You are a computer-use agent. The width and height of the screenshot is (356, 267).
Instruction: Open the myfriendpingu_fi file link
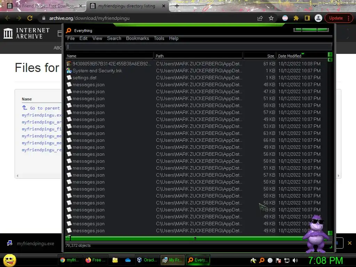pyautogui.click(x=42, y=129)
